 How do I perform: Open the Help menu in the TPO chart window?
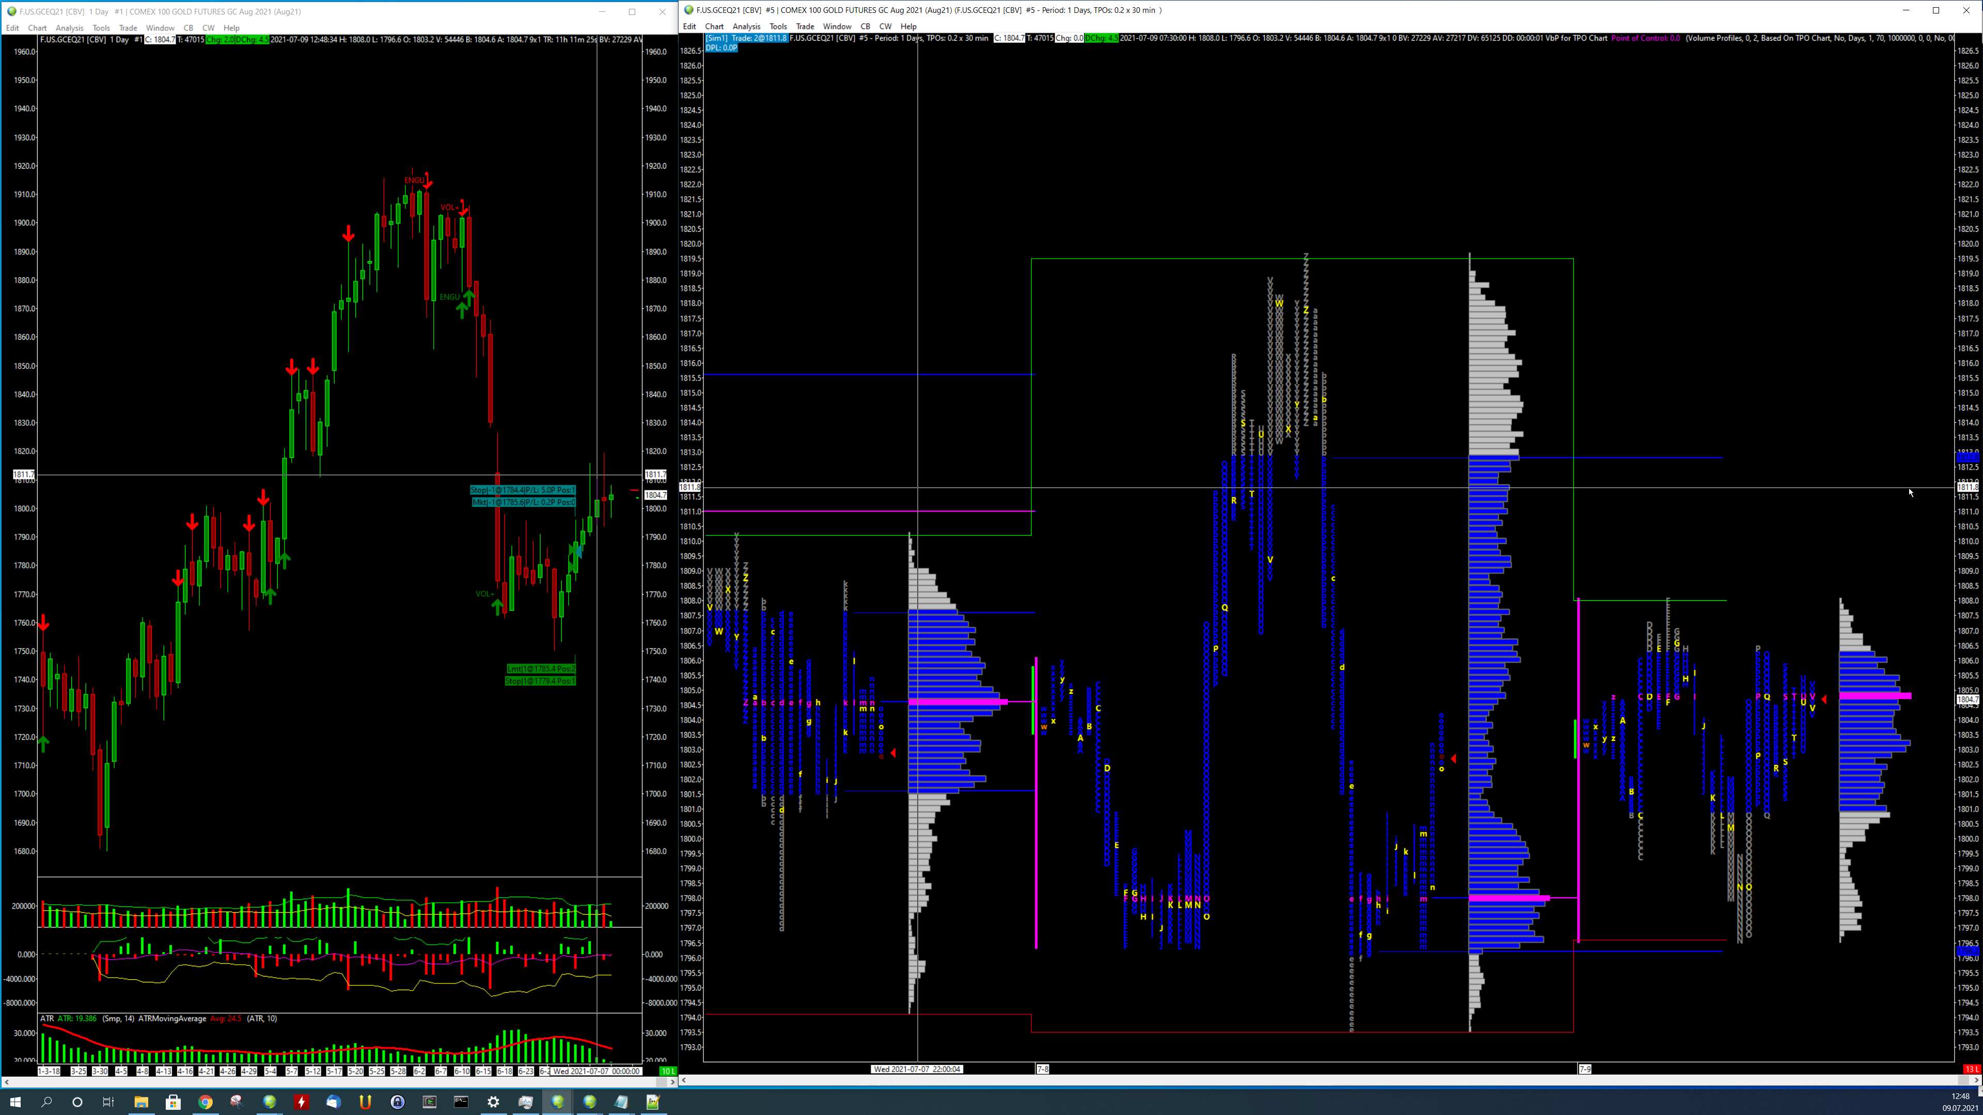(908, 26)
